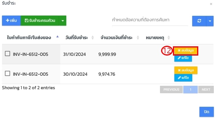Viewport: 215px width, 118px height.
Task: Open the dropdown next to refresh button
Action: tap(210, 21)
